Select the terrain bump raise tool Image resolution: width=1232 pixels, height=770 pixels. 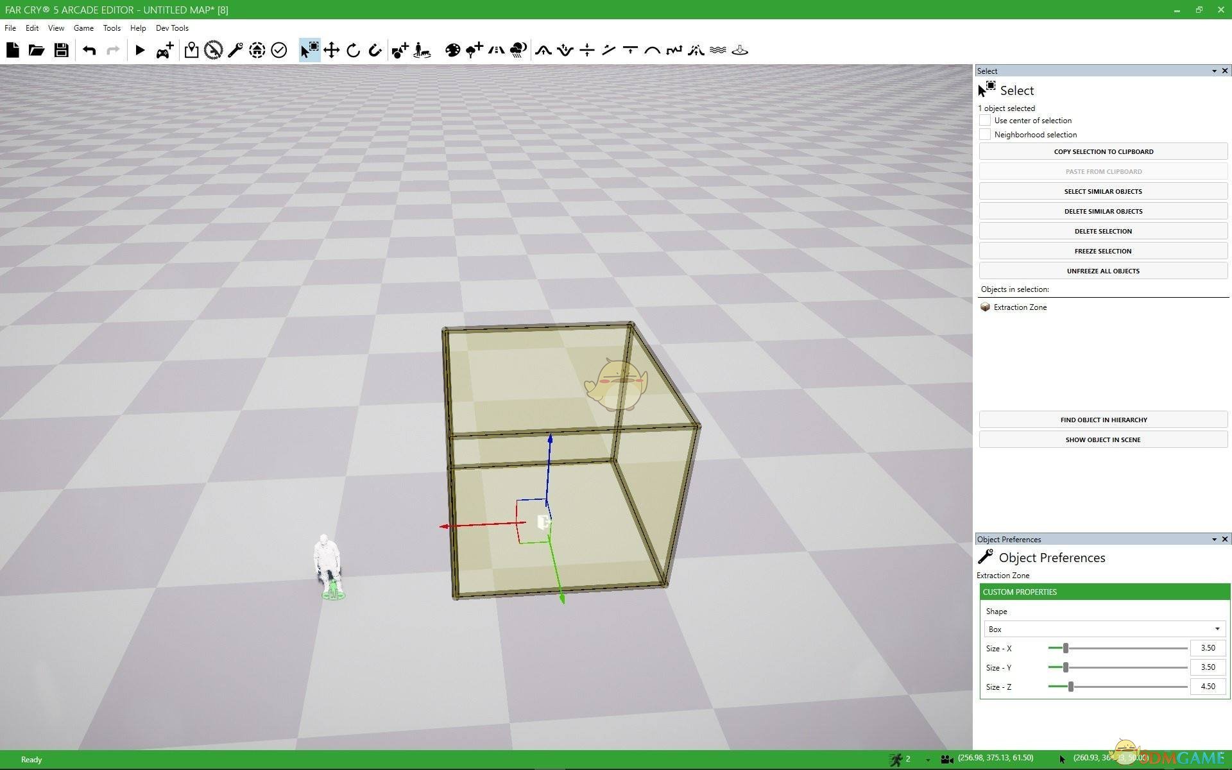[x=543, y=50]
